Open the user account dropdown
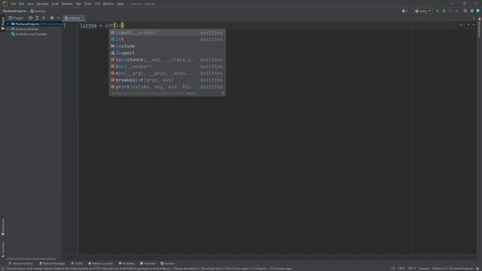 (405, 11)
